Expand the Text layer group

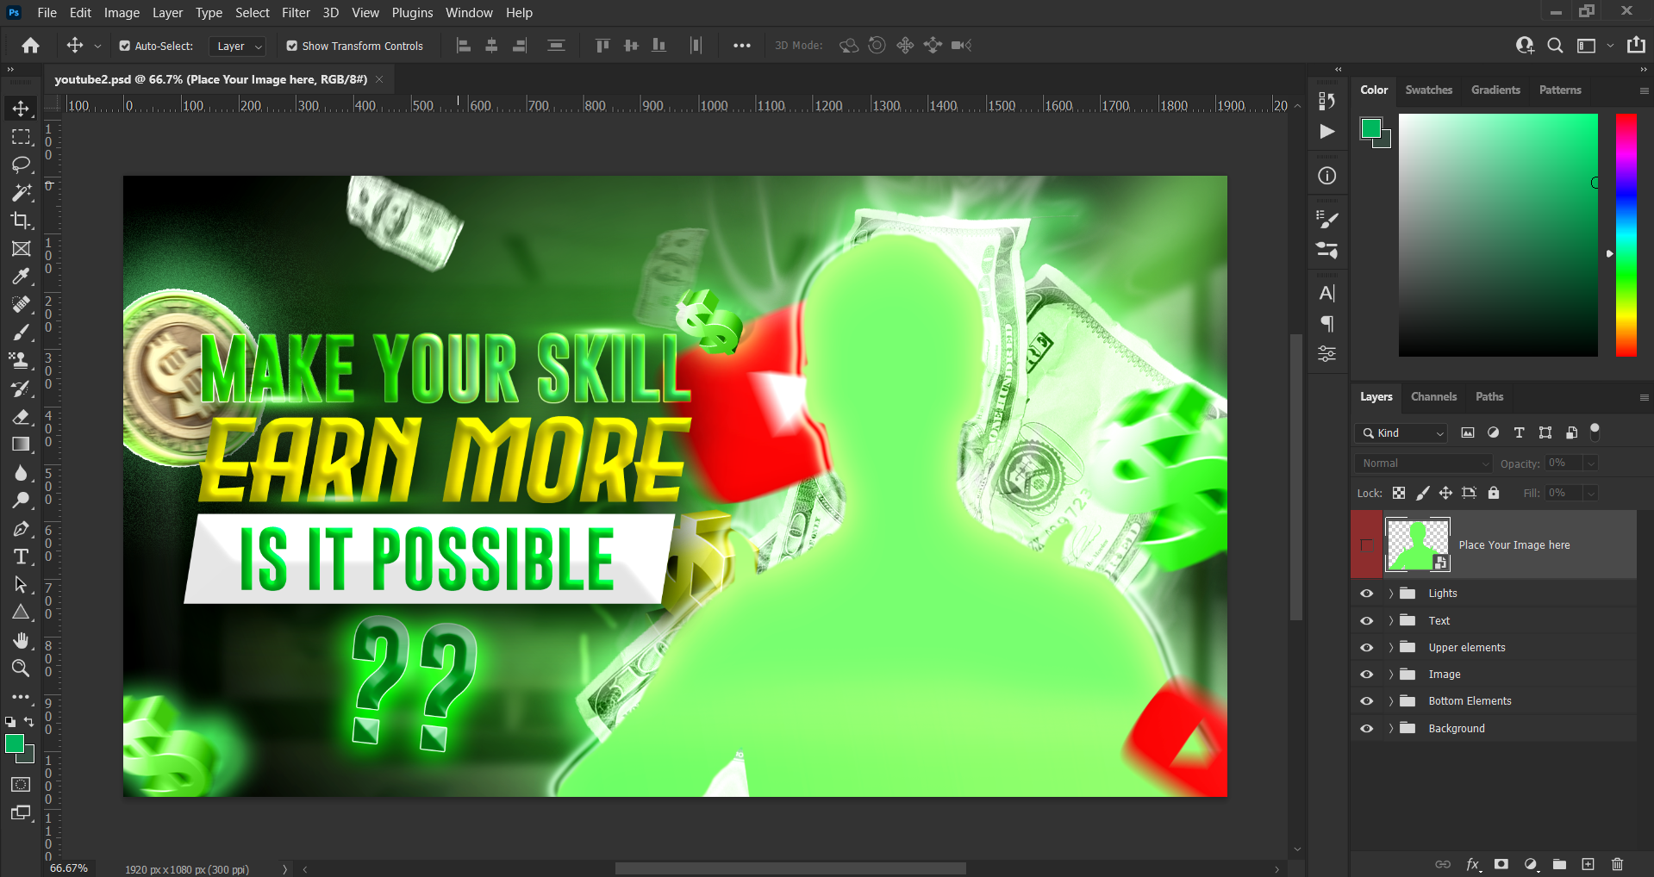pyautogui.click(x=1390, y=621)
